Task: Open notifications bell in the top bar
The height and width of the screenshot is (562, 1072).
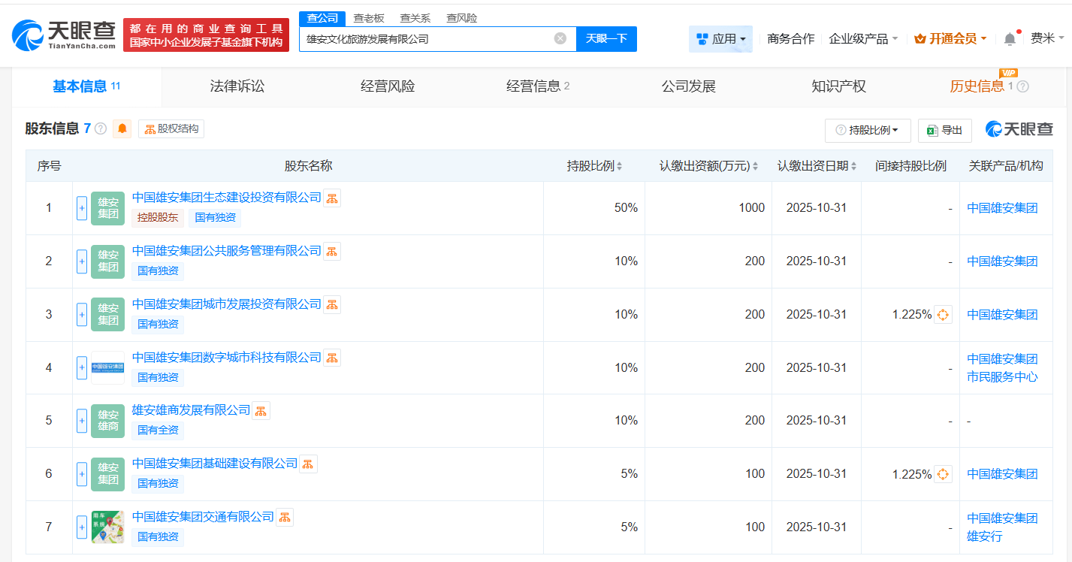Action: click(x=1010, y=39)
